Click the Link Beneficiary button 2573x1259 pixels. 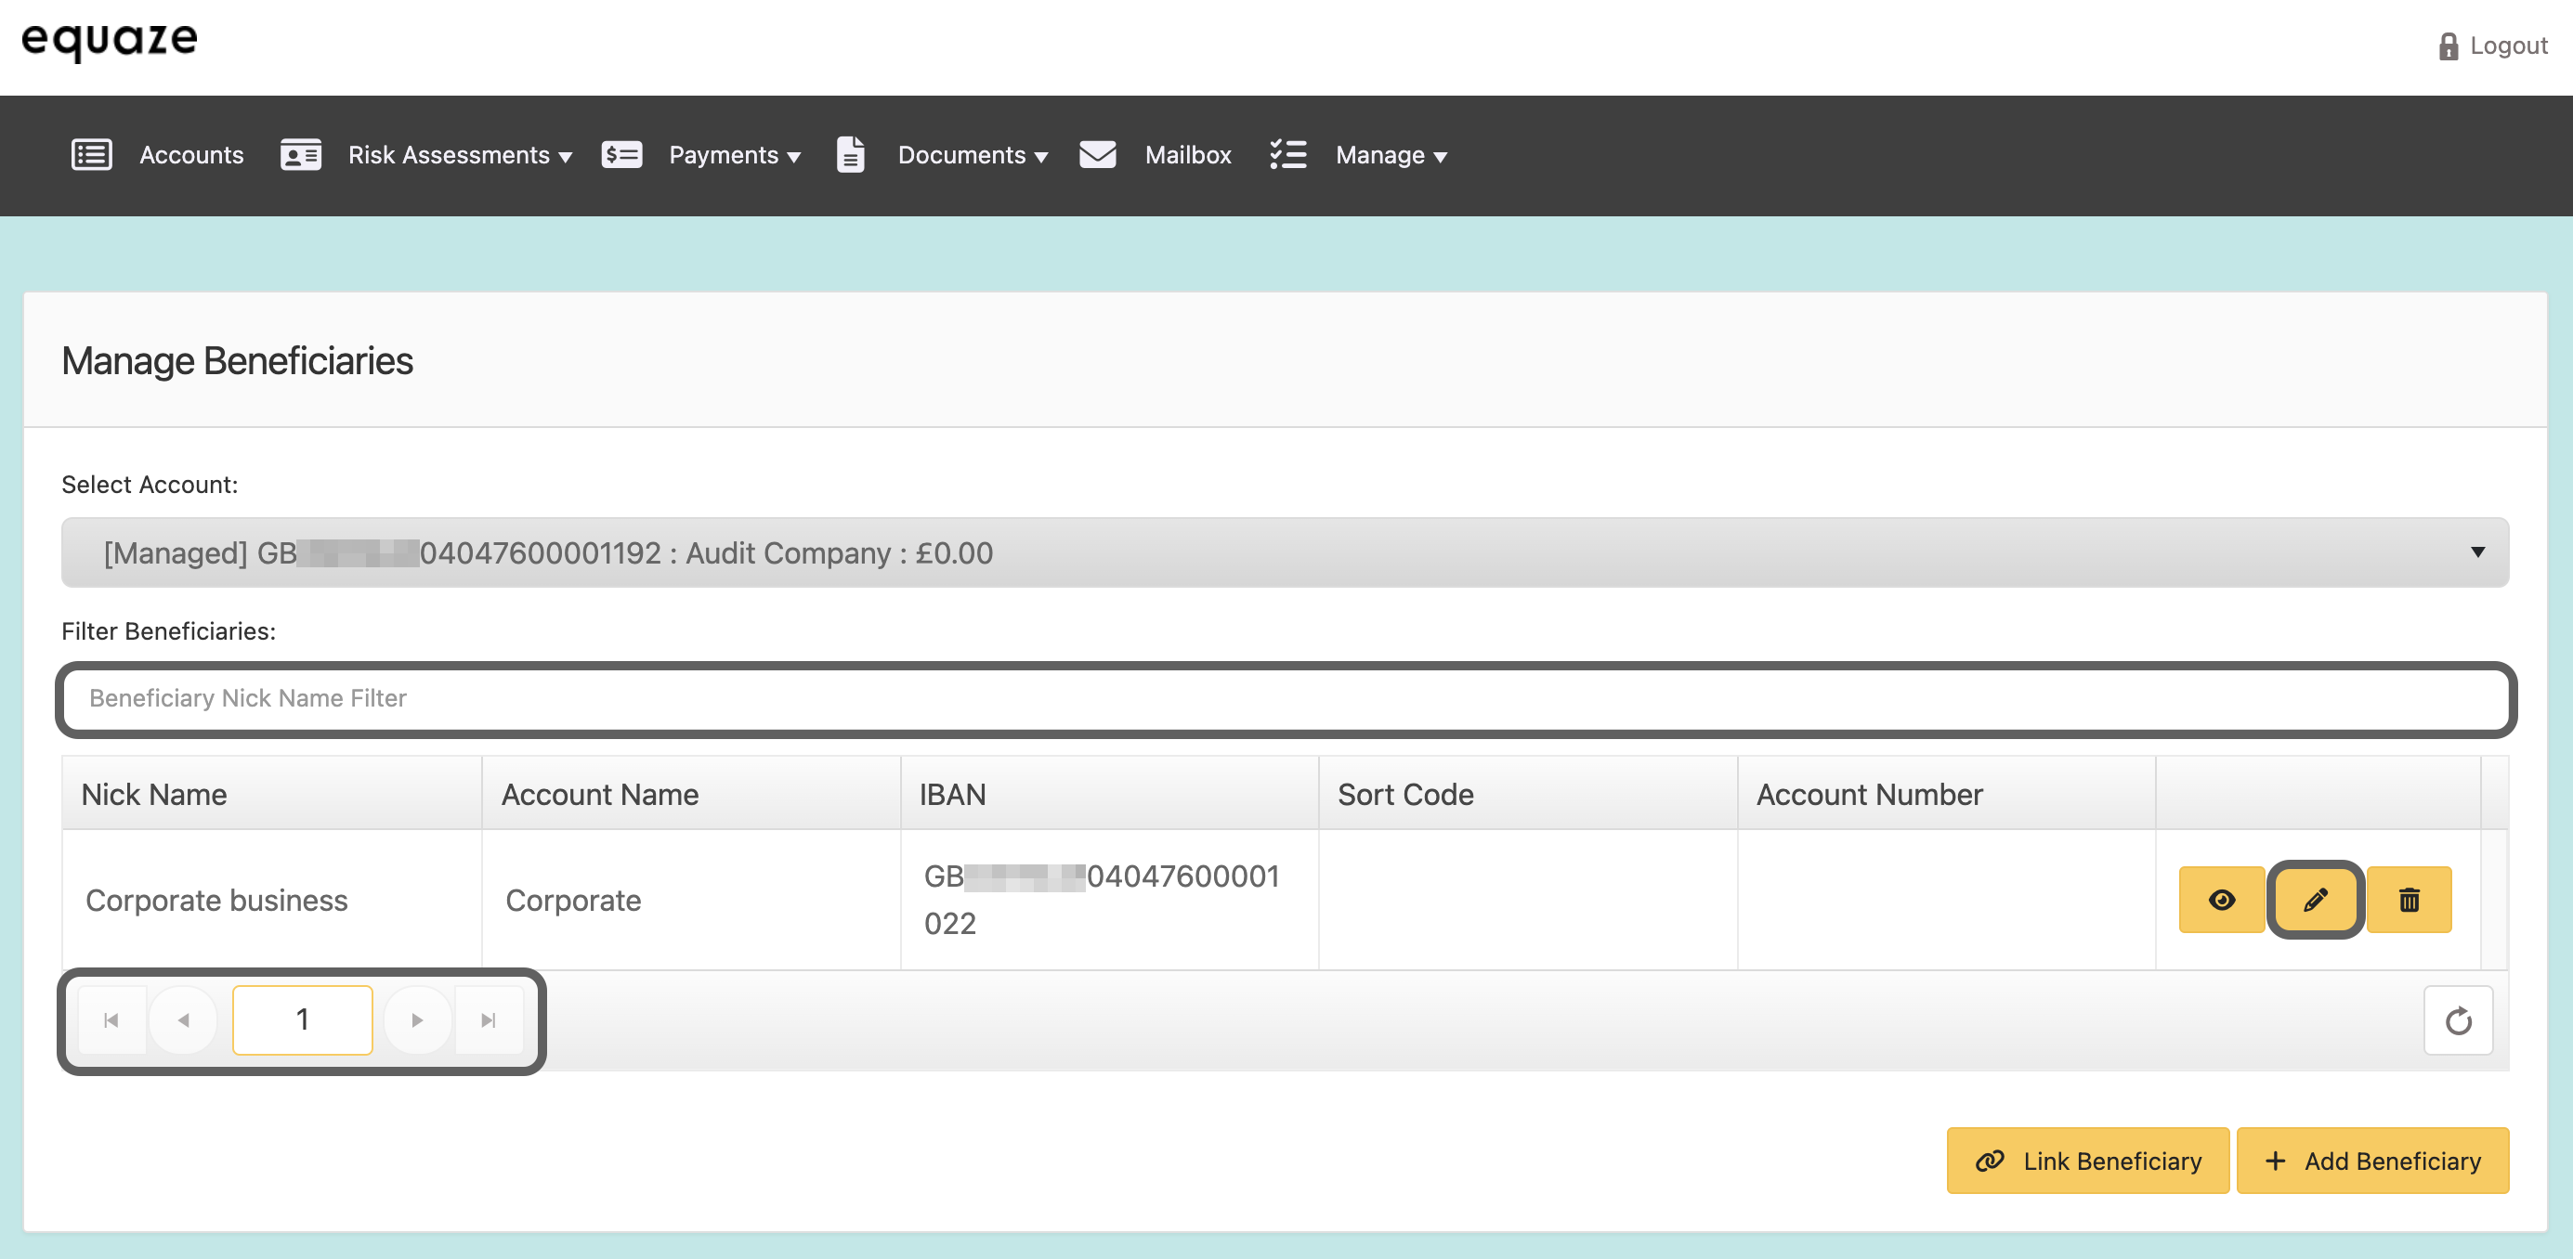click(x=2087, y=1161)
